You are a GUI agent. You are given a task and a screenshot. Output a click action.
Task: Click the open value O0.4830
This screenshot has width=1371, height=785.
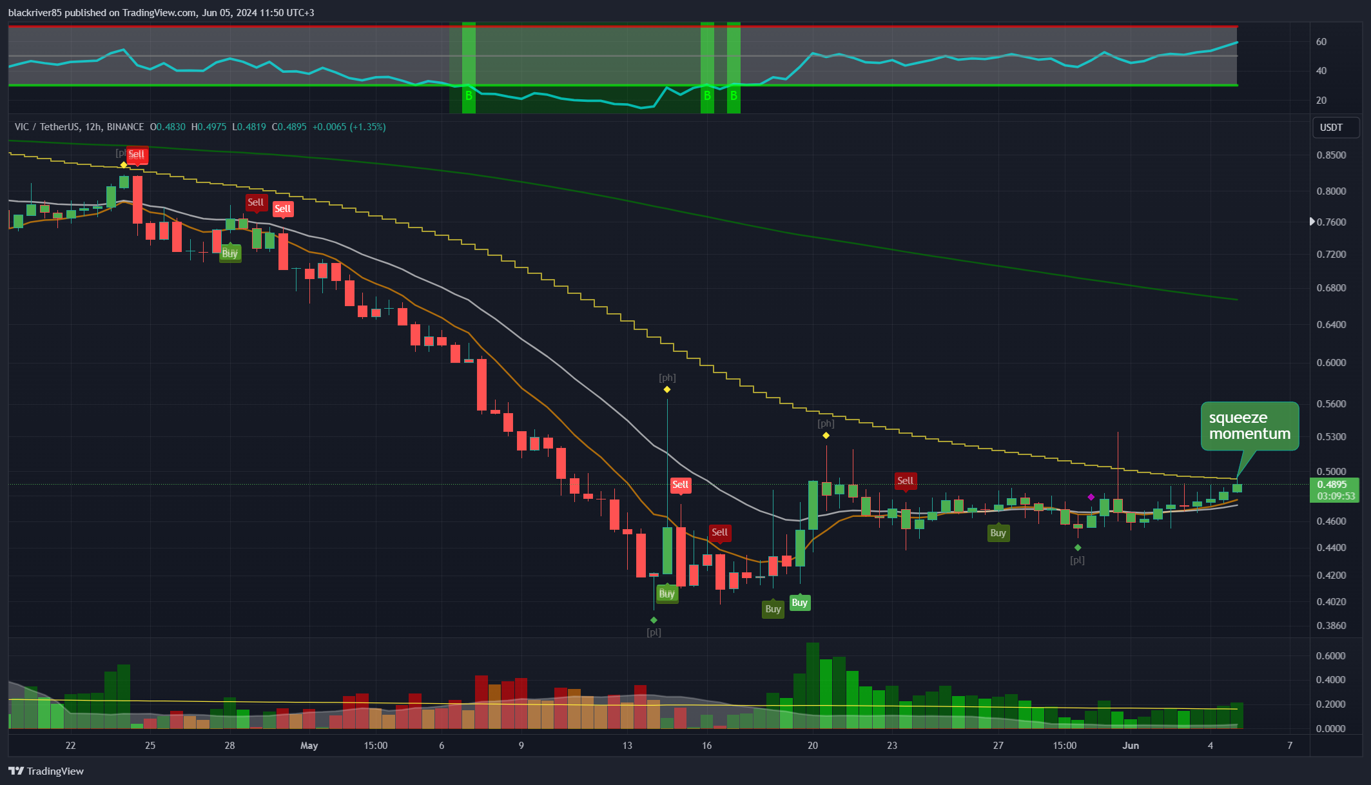[x=168, y=127]
